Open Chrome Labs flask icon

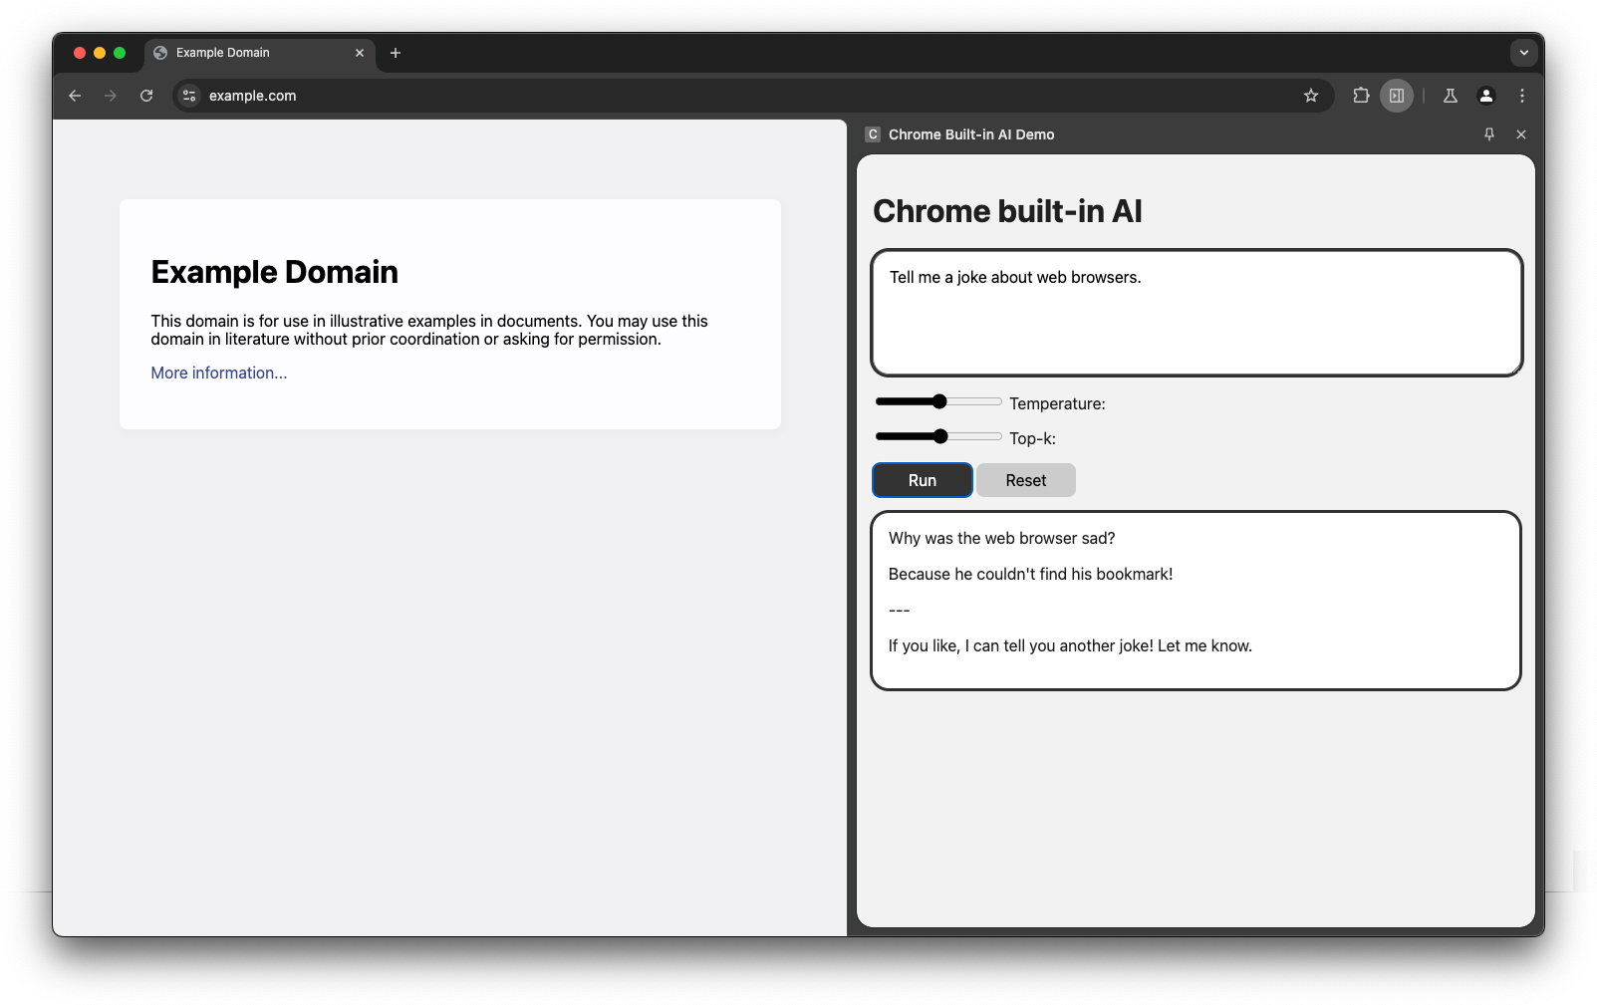point(1451,96)
